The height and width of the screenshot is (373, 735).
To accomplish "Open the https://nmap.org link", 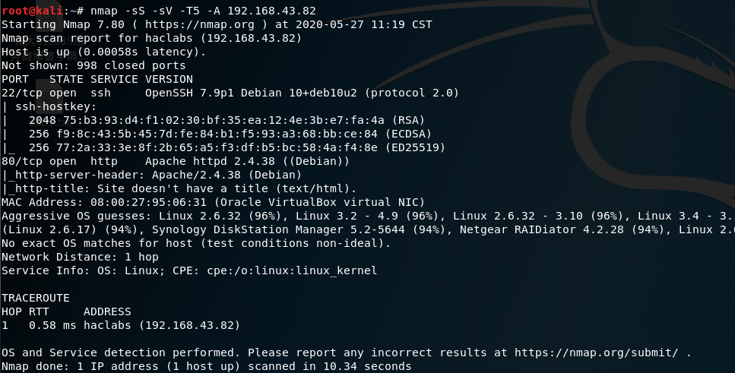I will pyautogui.click(x=200, y=24).
